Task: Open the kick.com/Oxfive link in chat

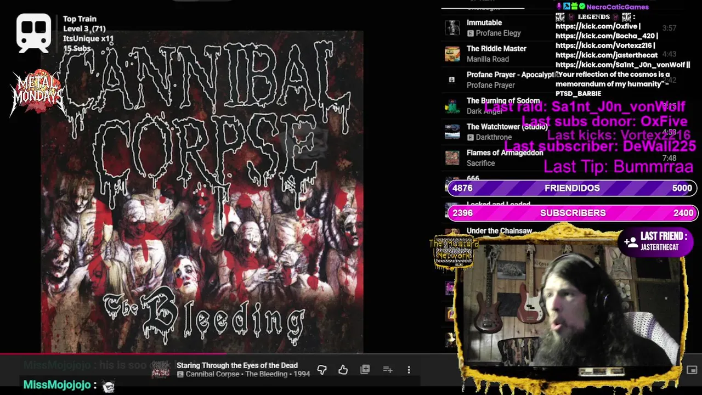Action: 597,26
